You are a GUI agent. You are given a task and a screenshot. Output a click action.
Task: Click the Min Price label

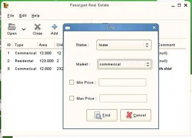[86, 83]
